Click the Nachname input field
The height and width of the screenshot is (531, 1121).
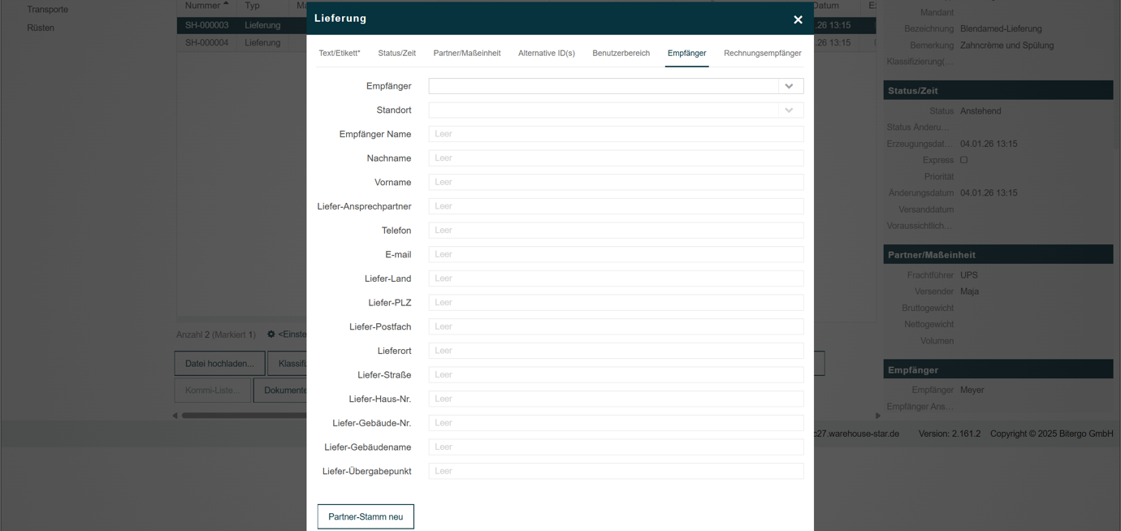click(x=616, y=158)
